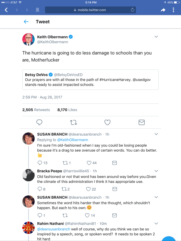Open the browser three-dot menu
Screen dimensions: 181x241
click(x=173, y=10)
